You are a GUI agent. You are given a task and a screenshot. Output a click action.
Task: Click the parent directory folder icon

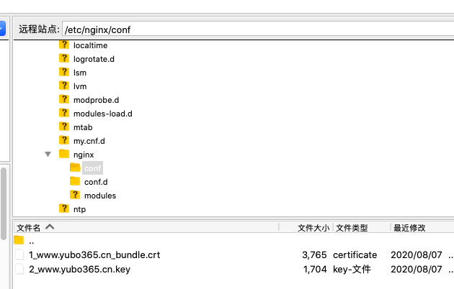19,240
